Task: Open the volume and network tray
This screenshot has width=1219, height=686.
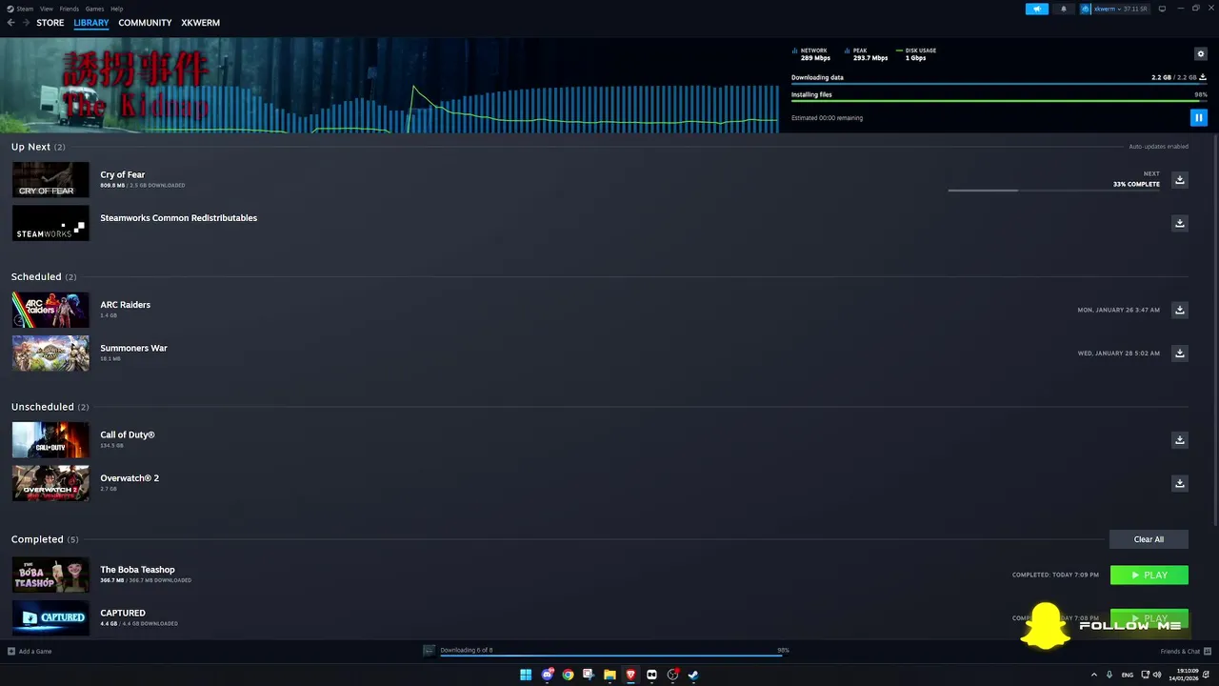Action: [1150, 675]
